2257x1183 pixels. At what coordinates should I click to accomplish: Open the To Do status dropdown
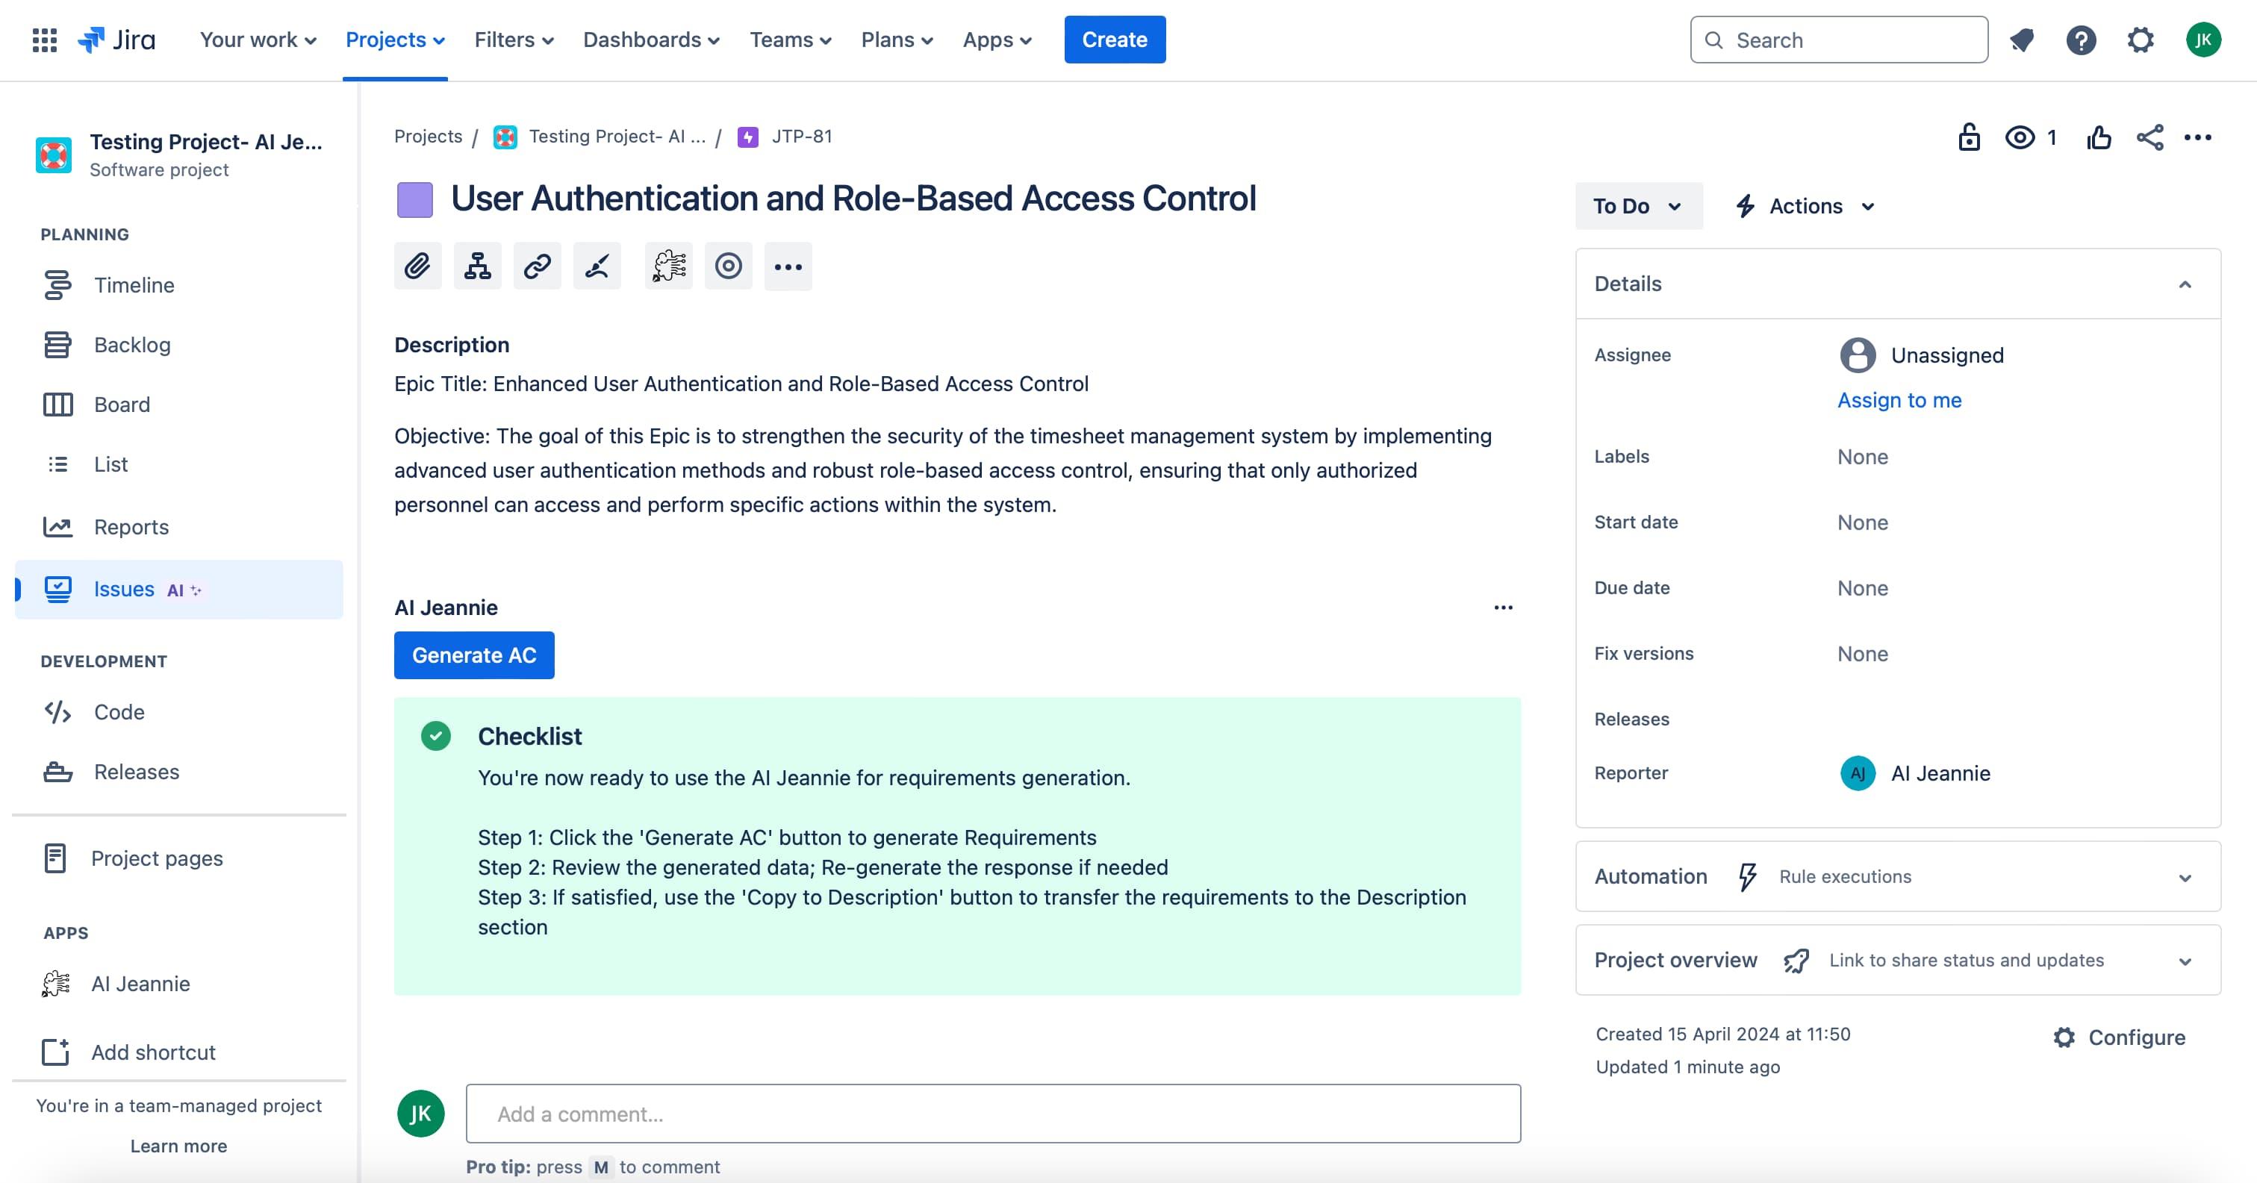click(1637, 207)
